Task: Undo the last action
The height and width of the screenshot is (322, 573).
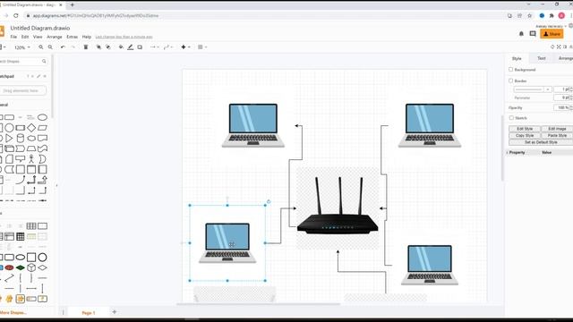Action: point(63,47)
